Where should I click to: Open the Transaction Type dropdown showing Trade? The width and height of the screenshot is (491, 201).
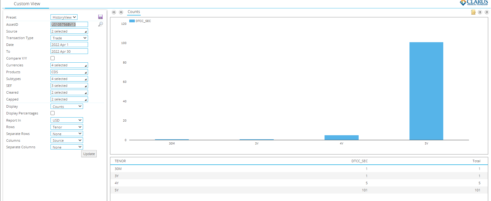click(x=69, y=38)
